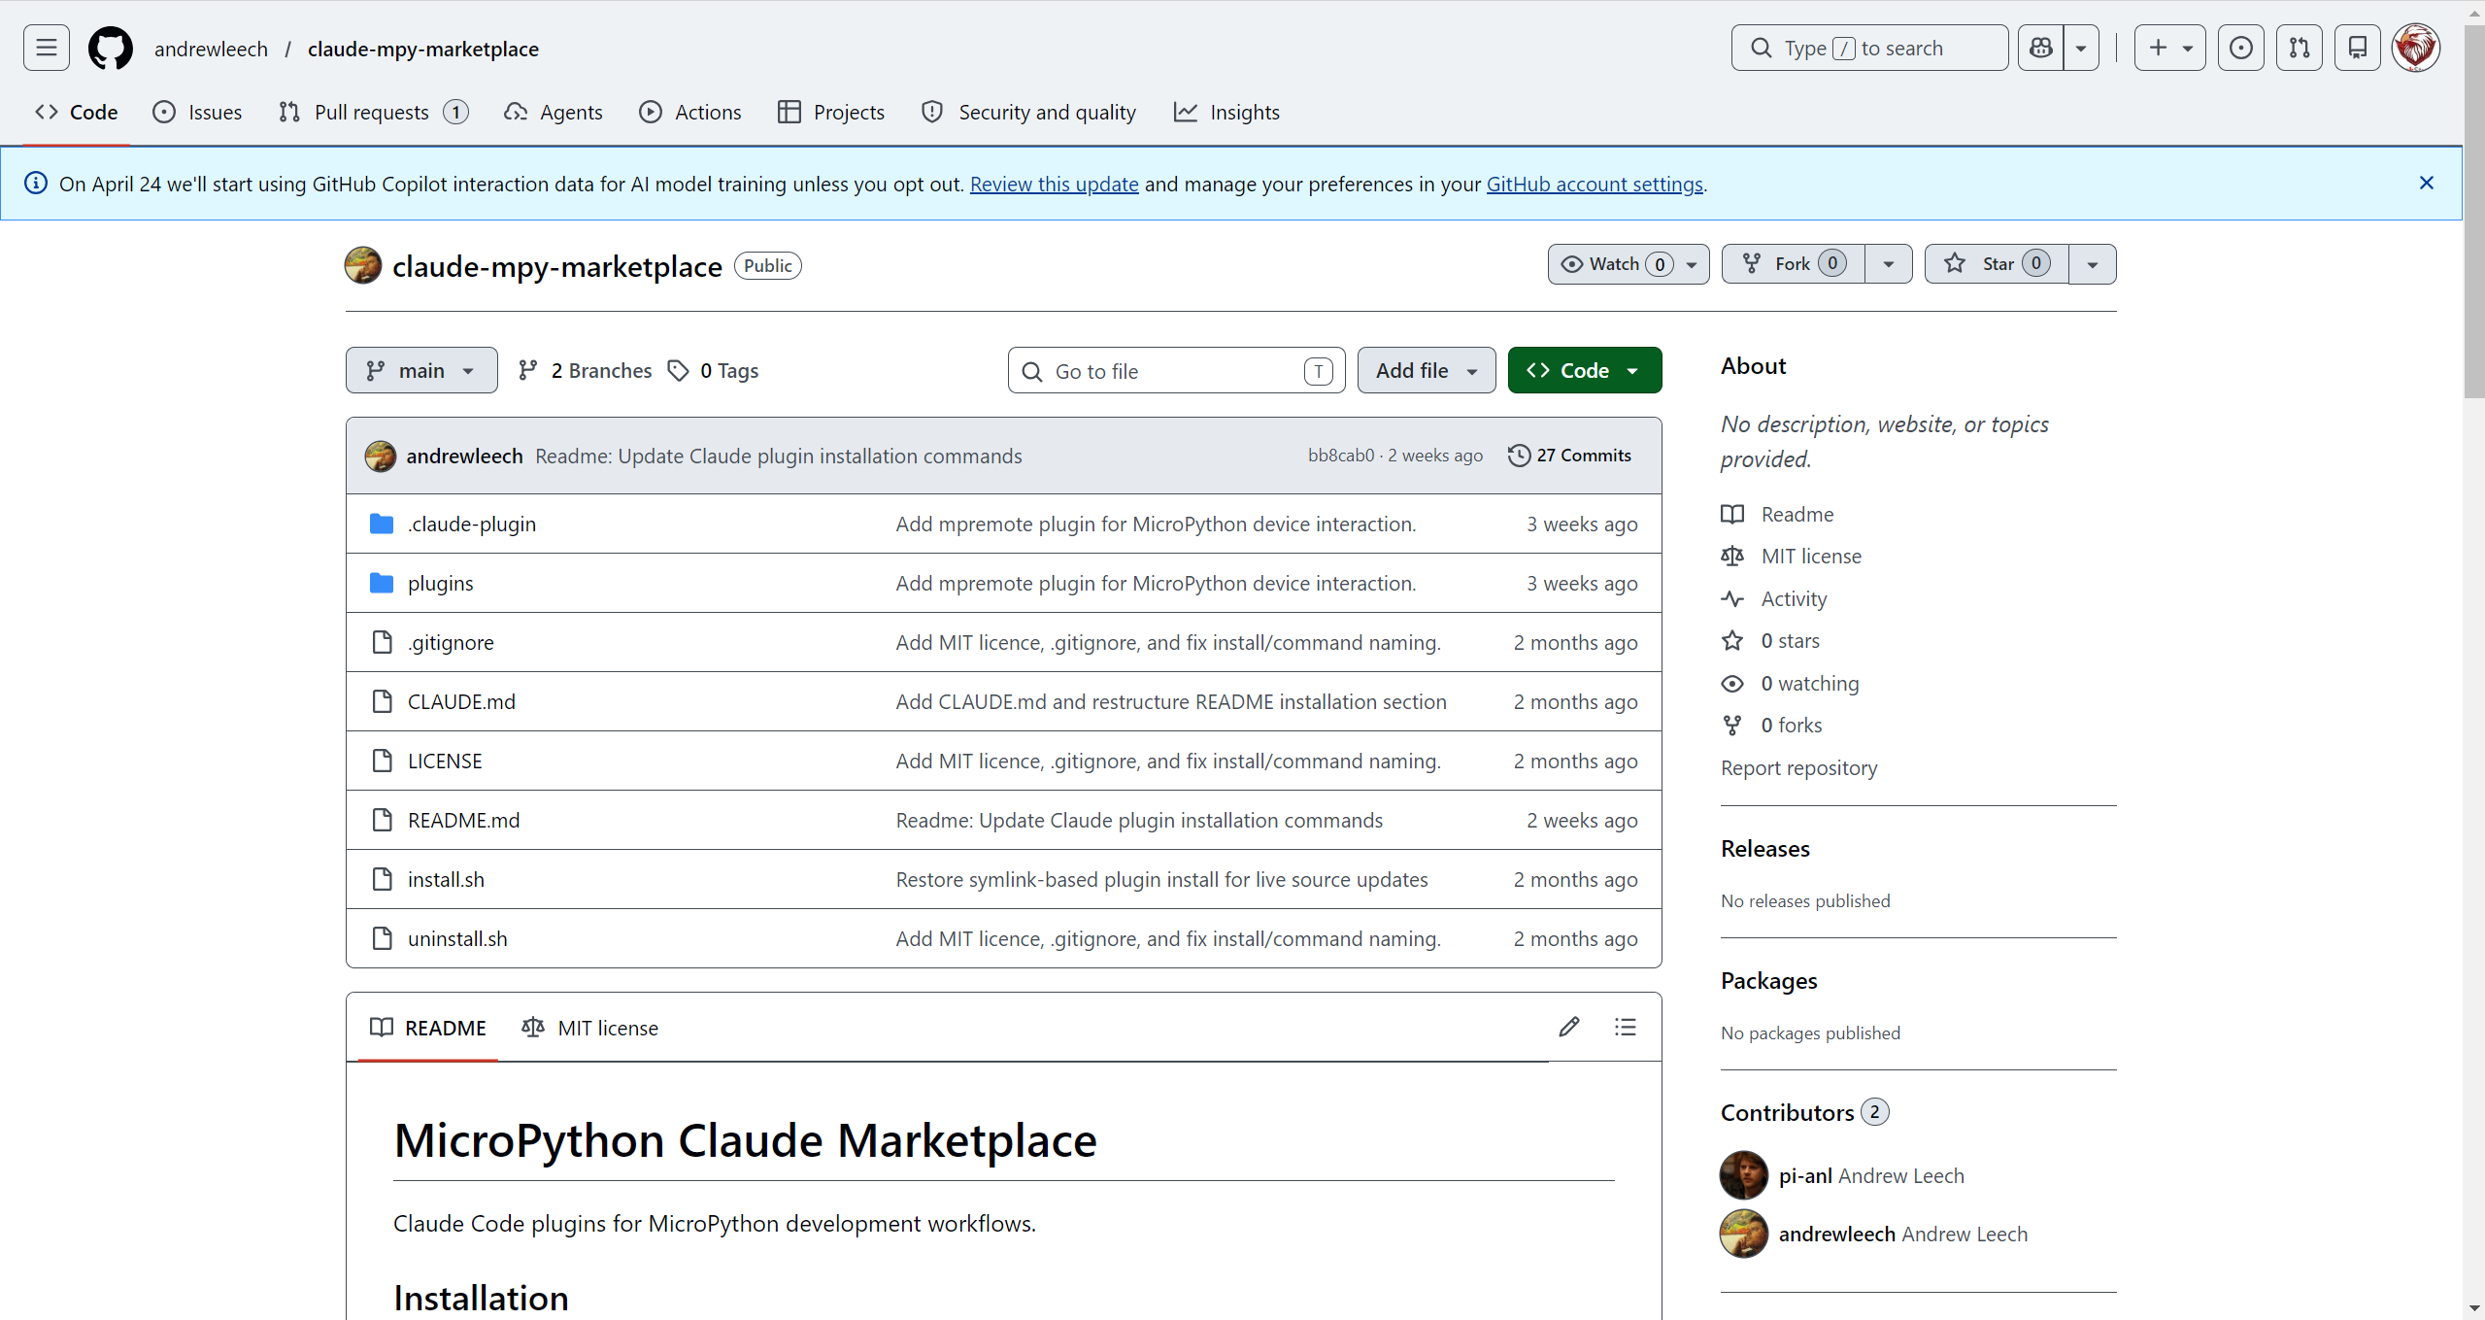The image size is (2485, 1320).
Task: Edit the README with the pencil icon
Action: [x=1569, y=1028]
